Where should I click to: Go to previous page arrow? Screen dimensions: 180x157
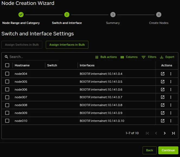[x=156, y=133]
